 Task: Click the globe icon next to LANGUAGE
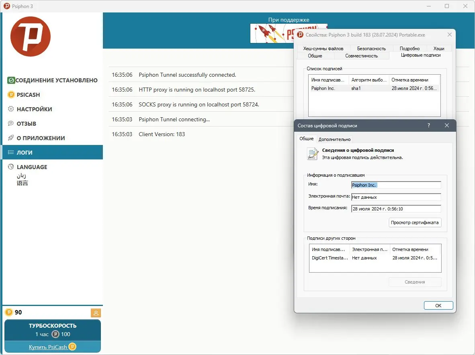tap(11, 167)
